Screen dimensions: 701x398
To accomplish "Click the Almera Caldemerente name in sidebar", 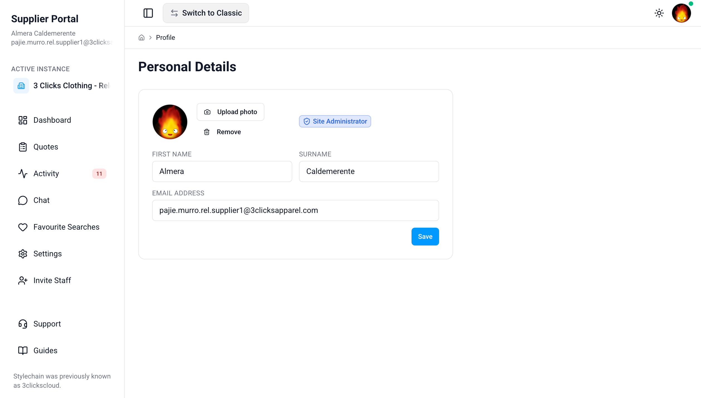I will pos(43,33).
